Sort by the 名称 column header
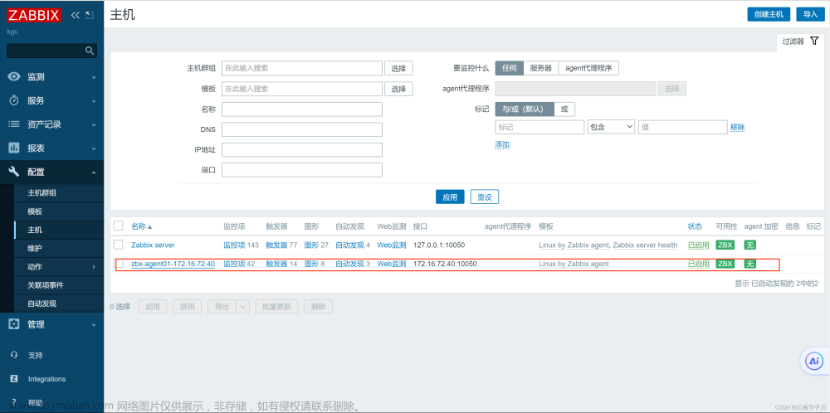This screenshot has height=413, width=830. (x=141, y=226)
